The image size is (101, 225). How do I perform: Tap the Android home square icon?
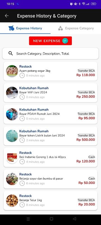[52, 219]
